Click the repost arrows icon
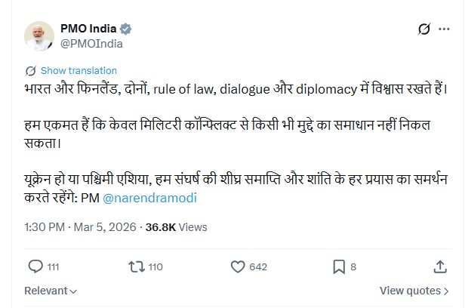The height and width of the screenshot is (308, 465). [136, 266]
